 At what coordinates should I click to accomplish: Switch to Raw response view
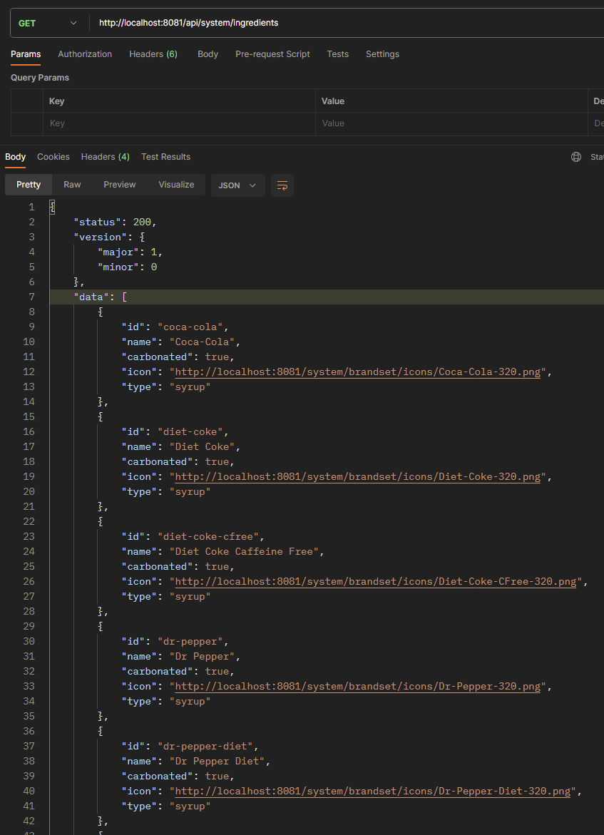coord(72,185)
